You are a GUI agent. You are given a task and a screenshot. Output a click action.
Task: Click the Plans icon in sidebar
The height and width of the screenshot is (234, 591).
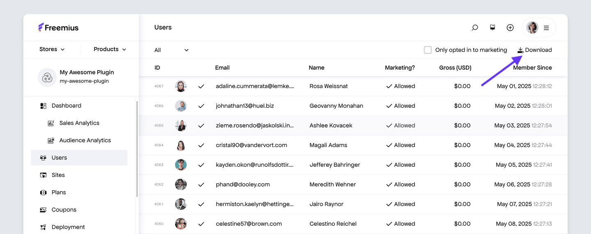43,193
